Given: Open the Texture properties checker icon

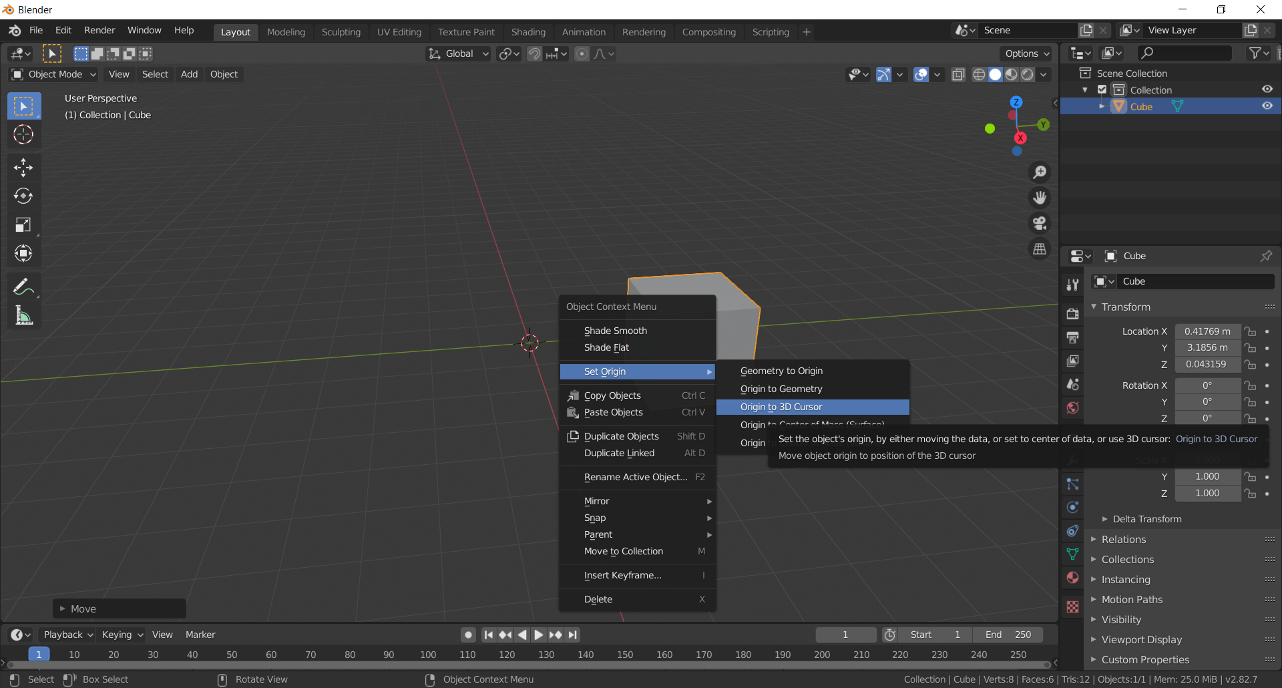Looking at the screenshot, I should 1072,607.
